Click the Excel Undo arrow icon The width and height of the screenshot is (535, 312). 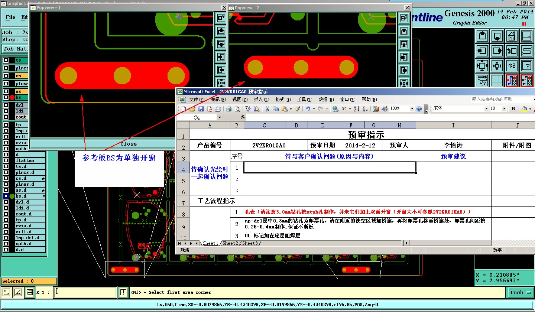pos(308,109)
